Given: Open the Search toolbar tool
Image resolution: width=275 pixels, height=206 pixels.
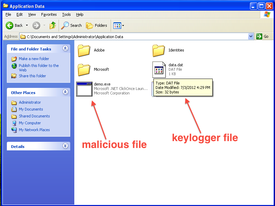Looking at the screenshot, I should click(x=72, y=25).
